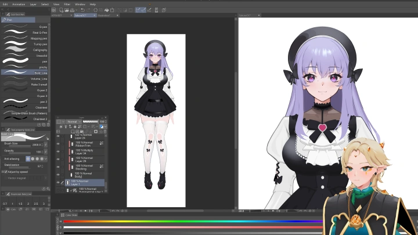Adjust the Hue slider in Color Slider
418x235 pixels.
(x=193, y=222)
